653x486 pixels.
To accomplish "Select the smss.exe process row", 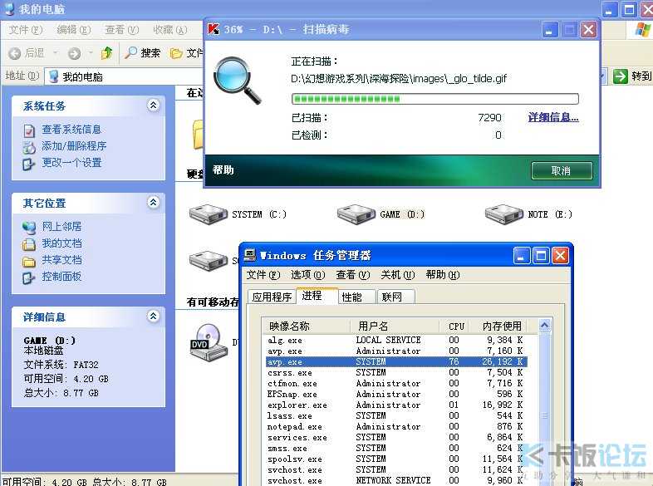I will point(395,449).
